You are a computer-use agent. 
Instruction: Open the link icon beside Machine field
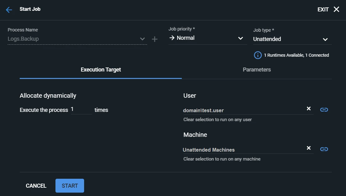[324, 149]
